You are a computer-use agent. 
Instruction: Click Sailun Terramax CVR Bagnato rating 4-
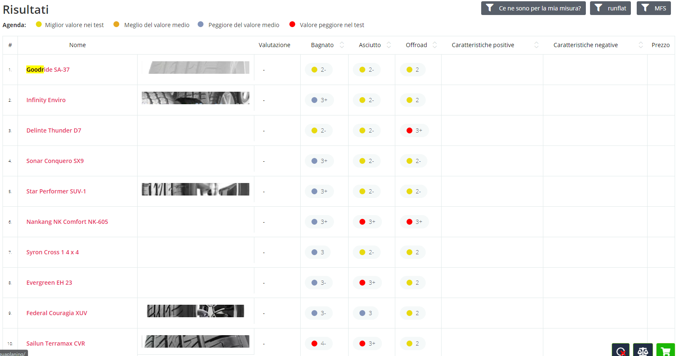tap(319, 343)
